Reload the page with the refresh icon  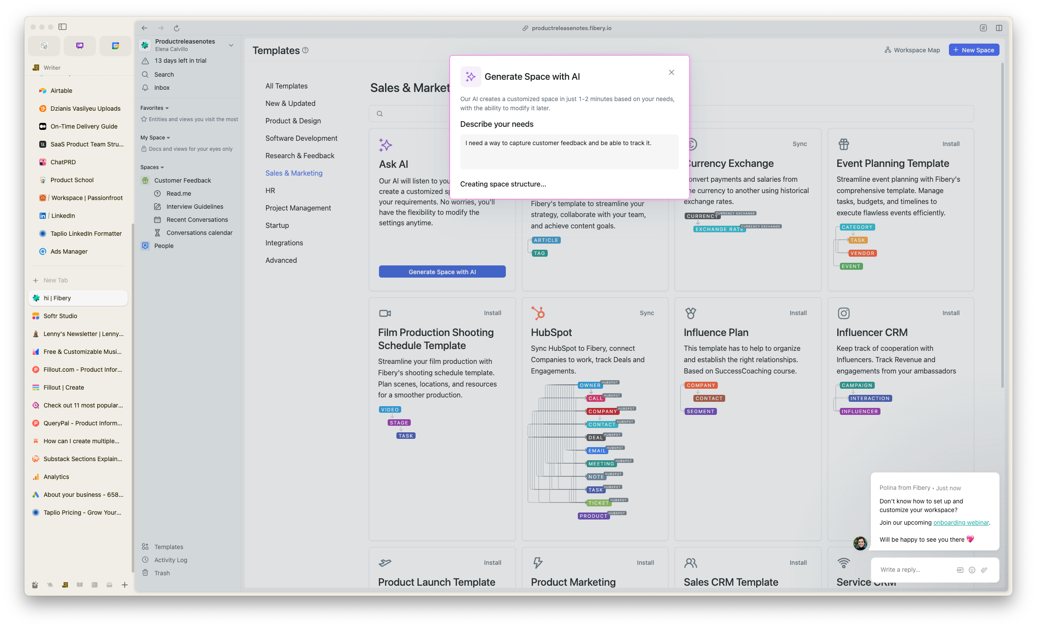click(177, 28)
